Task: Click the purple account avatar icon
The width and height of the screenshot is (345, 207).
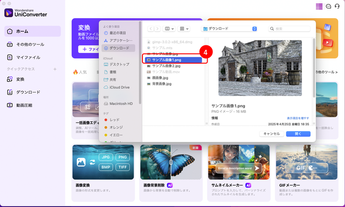Action: (319, 6)
